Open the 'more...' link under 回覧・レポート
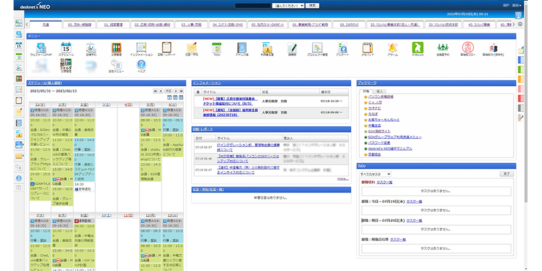Viewport: 542px width, 271px height. pos(343,178)
